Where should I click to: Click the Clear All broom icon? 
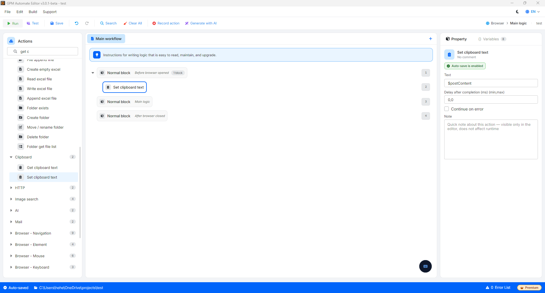pos(125,23)
